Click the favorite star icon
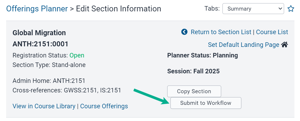Image resolution: width=300 pixels, height=121 pixels. [291, 8]
